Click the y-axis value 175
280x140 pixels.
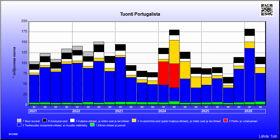pyautogui.click(x=24, y=32)
